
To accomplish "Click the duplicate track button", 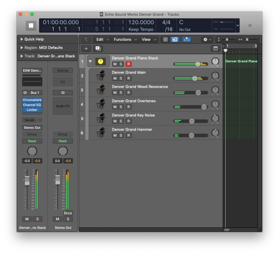I will pos(98,48).
